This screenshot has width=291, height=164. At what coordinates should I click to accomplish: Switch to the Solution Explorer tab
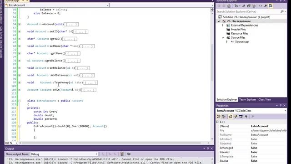226,100
